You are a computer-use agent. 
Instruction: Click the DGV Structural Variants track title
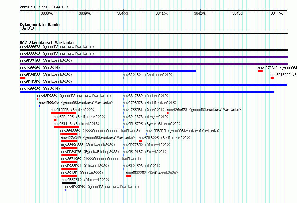click(x=47, y=43)
